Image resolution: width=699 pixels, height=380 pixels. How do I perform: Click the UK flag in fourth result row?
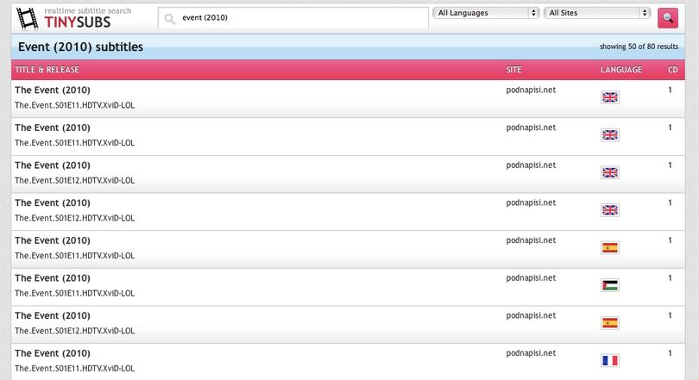tap(610, 210)
